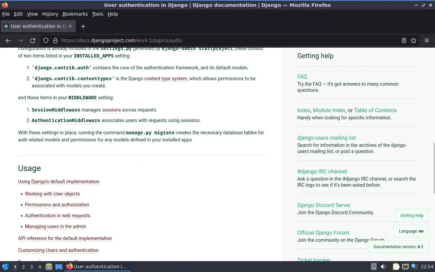Bookmark this page with the star
Image resolution: width=435 pixels, height=272 pixels.
point(414,40)
